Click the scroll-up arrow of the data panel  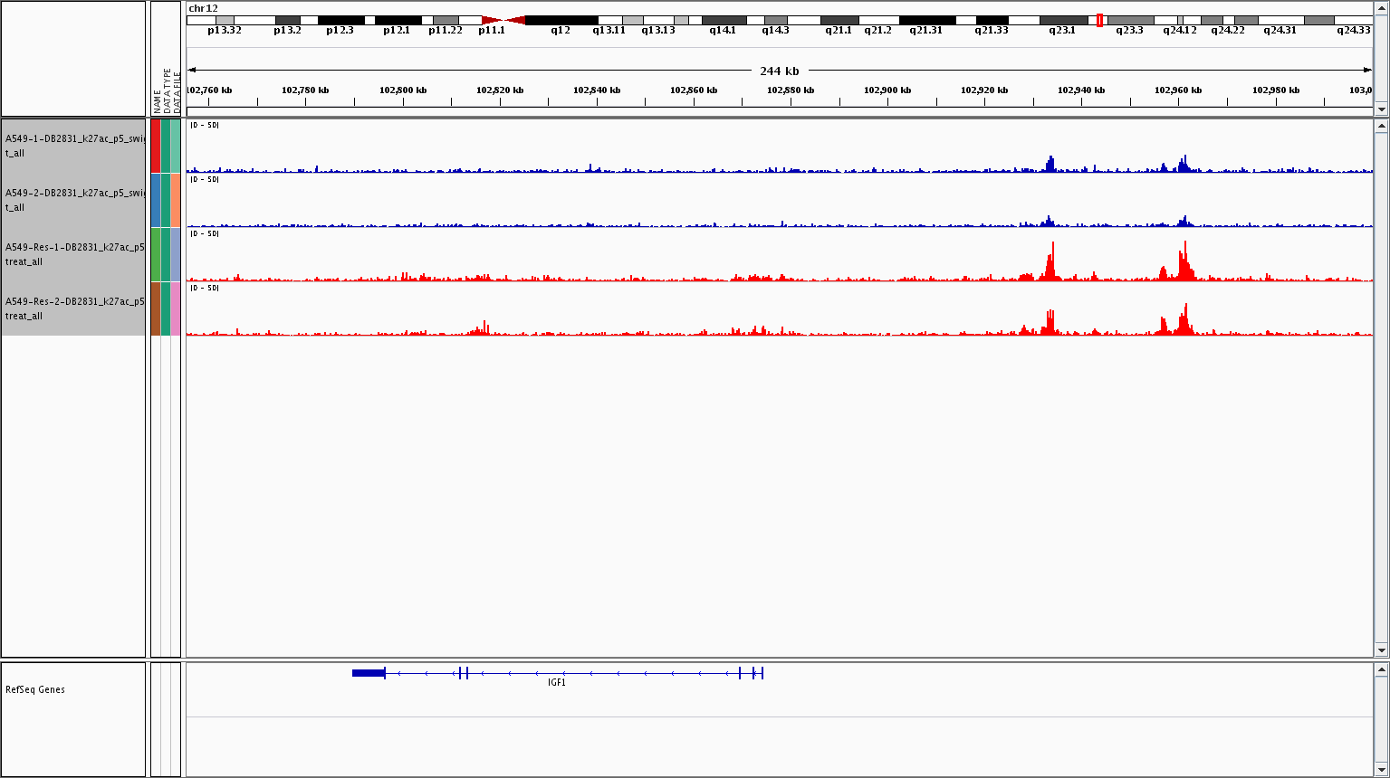pyautogui.click(x=1381, y=127)
